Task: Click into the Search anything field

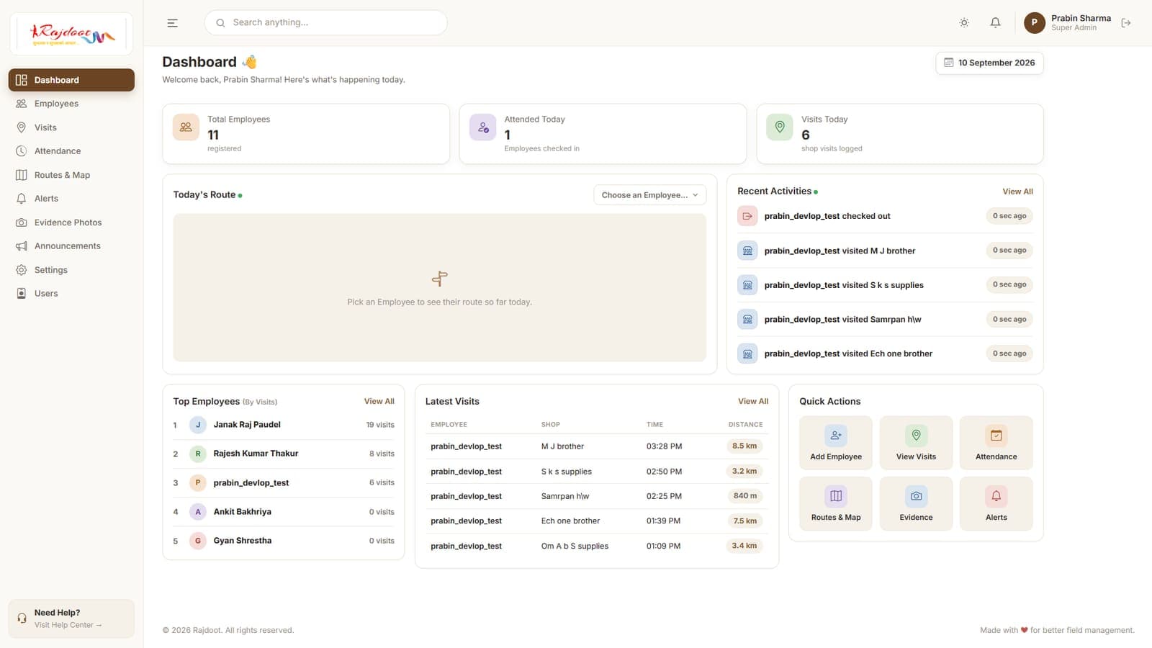Action: [325, 23]
